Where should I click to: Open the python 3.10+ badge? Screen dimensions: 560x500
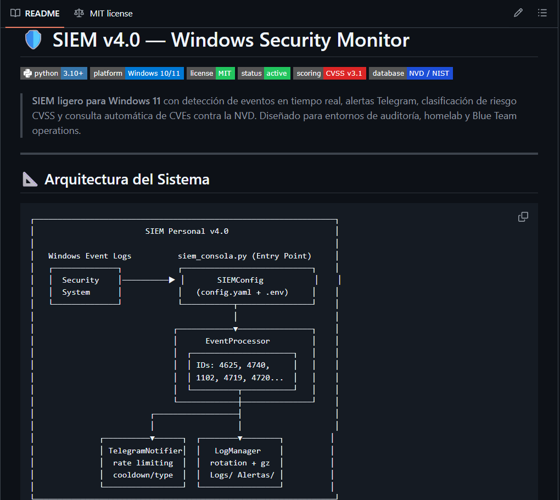pos(54,73)
